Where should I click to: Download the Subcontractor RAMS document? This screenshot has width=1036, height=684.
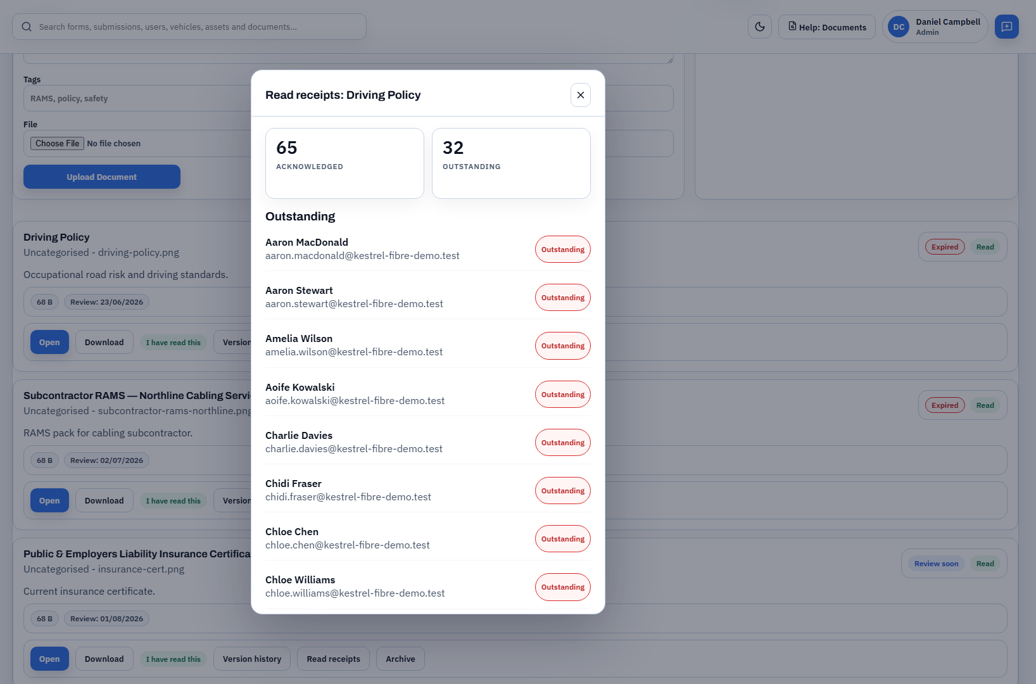(104, 500)
